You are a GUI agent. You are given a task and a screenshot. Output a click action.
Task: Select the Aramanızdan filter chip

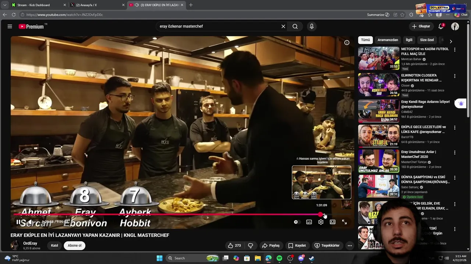(x=388, y=40)
